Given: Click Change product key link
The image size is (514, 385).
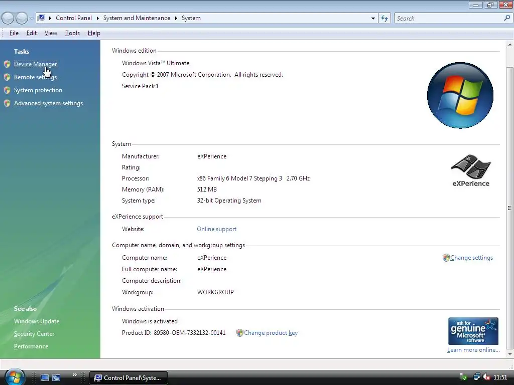Looking at the screenshot, I should coord(271,333).
